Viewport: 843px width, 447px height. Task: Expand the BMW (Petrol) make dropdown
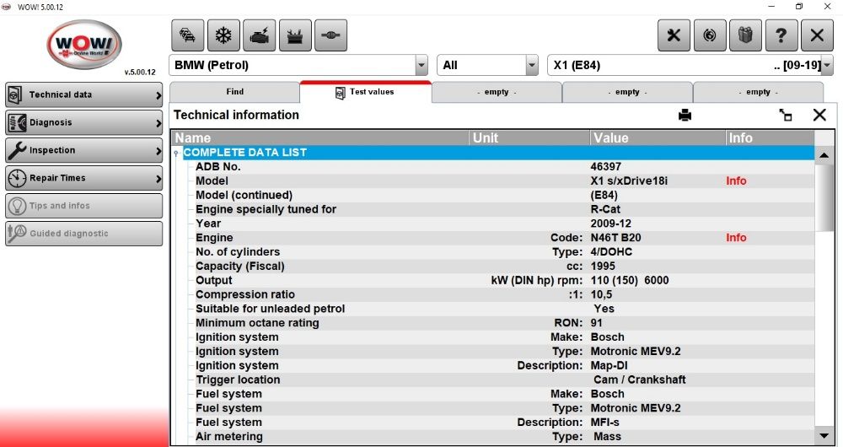coord(421,66)
